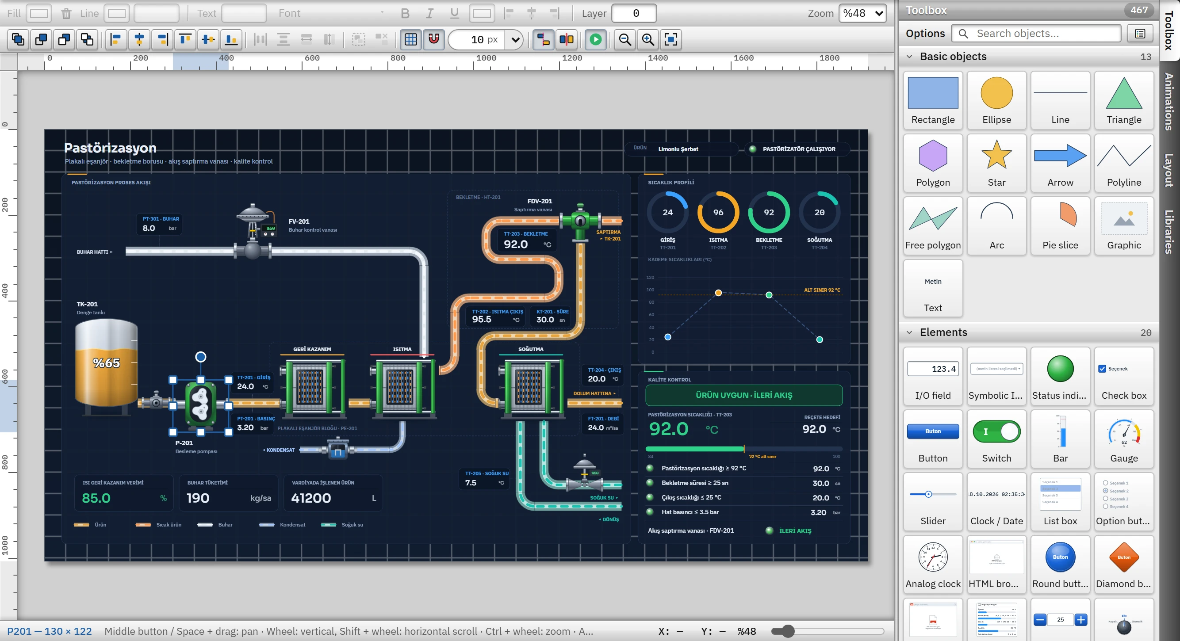Click the align vertical centers icon
This screenshot has width=1180, height=641.
coord(208,39)
